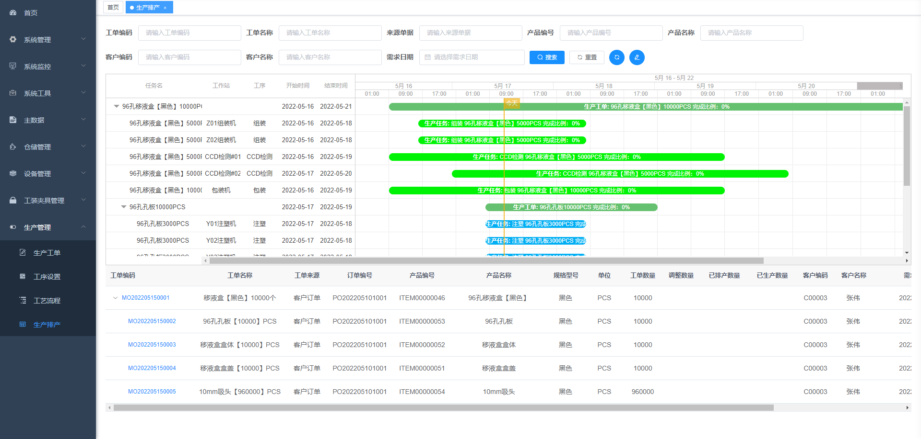Image resolution: width=921 pixels, height=439 pixels.
Task: Expand the 系统工具 menu chevron
Action: 83,93
